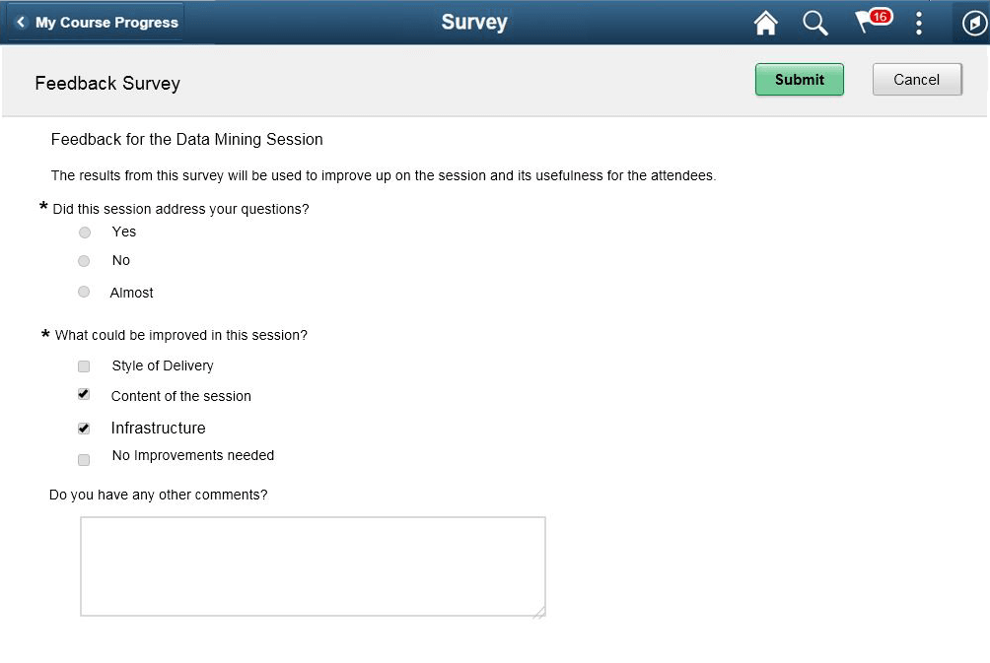The height and width of the screenshot is (663, 990).
Task: Open the Notifications flag icon
Action: (x=866, y=24)
